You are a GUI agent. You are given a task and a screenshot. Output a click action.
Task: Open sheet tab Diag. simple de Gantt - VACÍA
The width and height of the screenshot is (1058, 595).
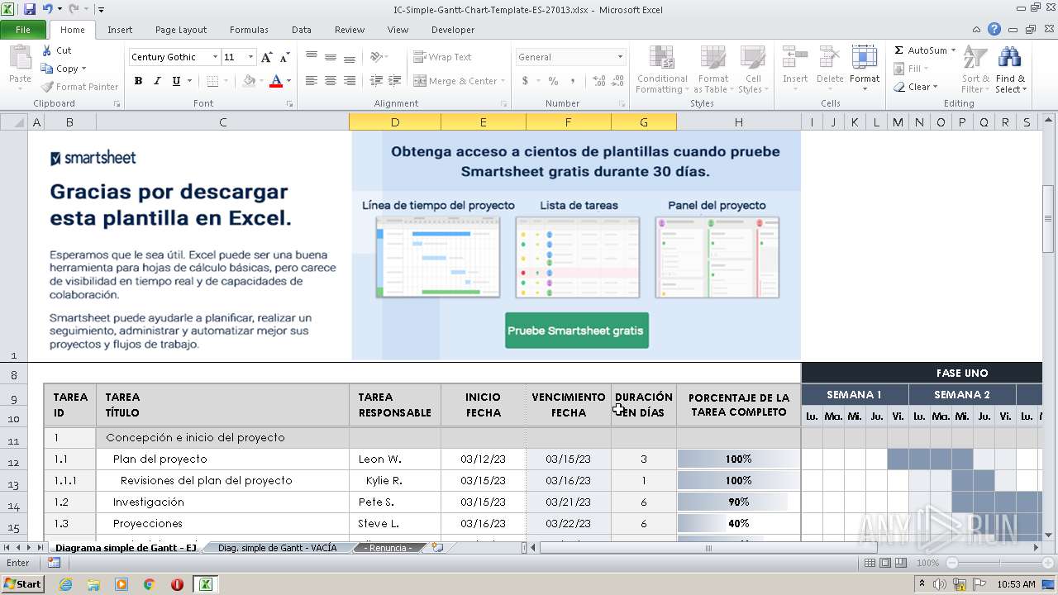(277, 548)
